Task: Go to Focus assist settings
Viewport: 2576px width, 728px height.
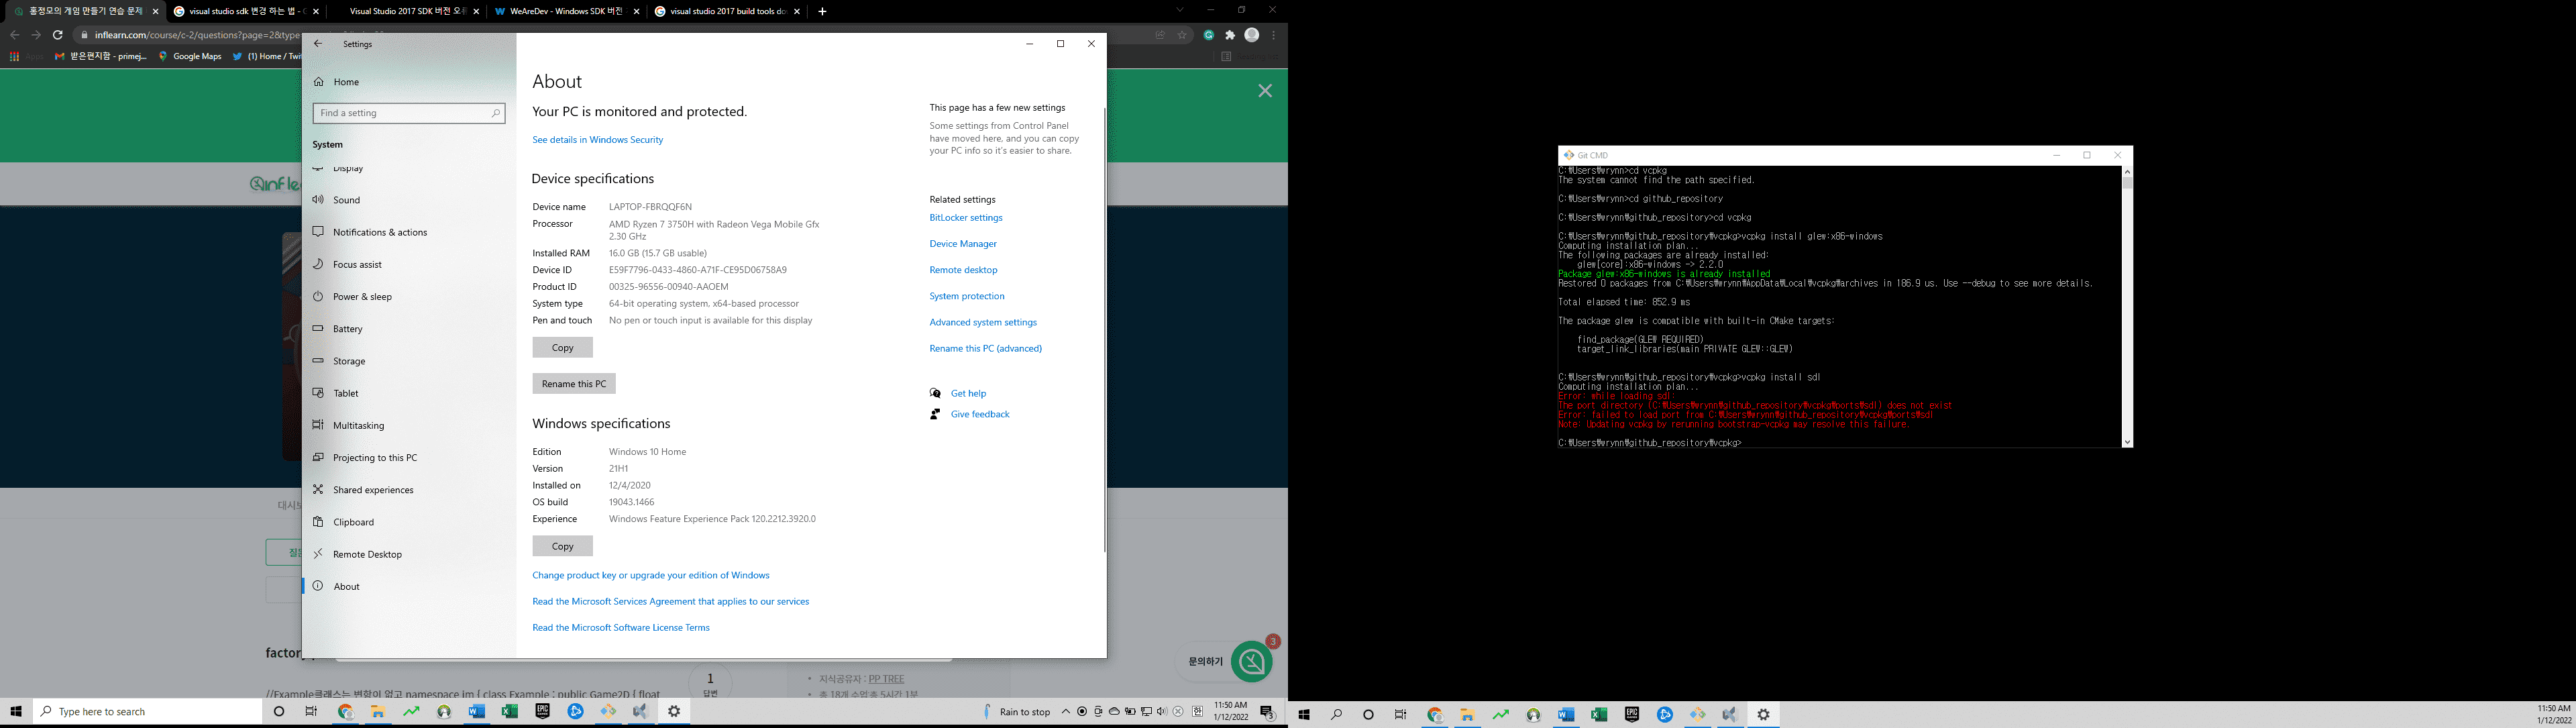Action: click(357, 264)
